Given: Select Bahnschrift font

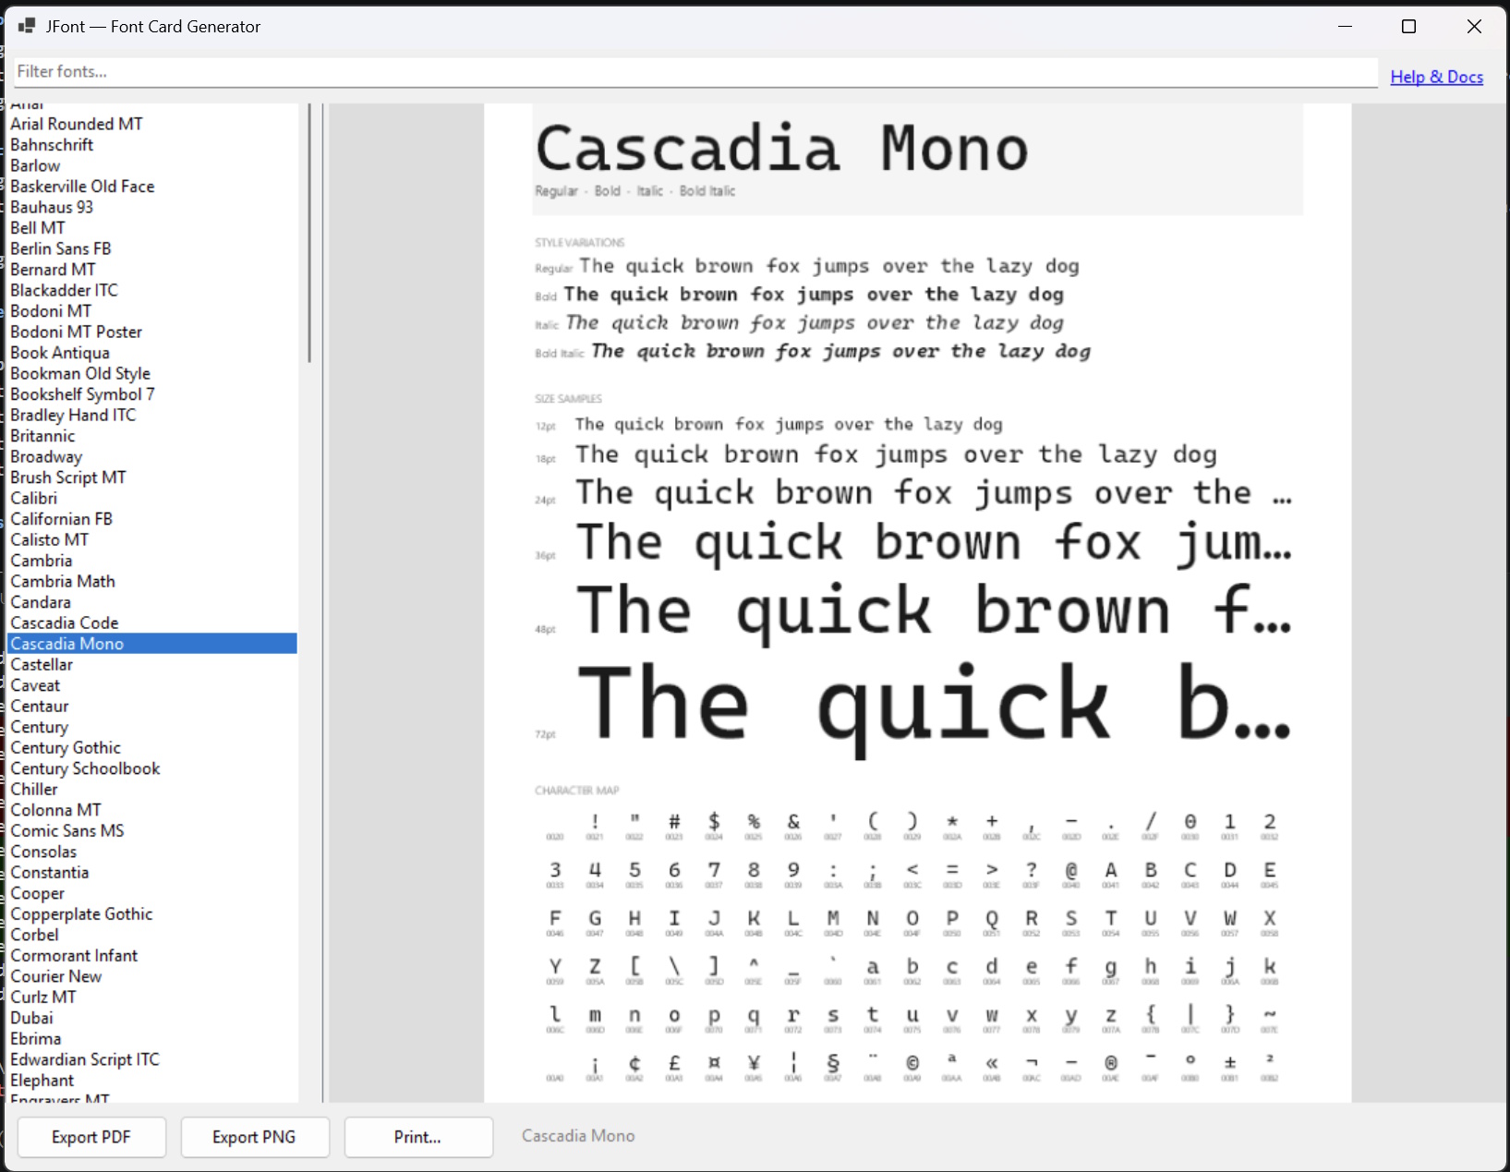Looking at the screenshot, I should tap(152, 145).
